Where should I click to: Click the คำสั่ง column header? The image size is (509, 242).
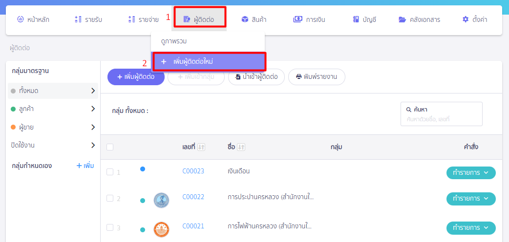pos(471,147)
